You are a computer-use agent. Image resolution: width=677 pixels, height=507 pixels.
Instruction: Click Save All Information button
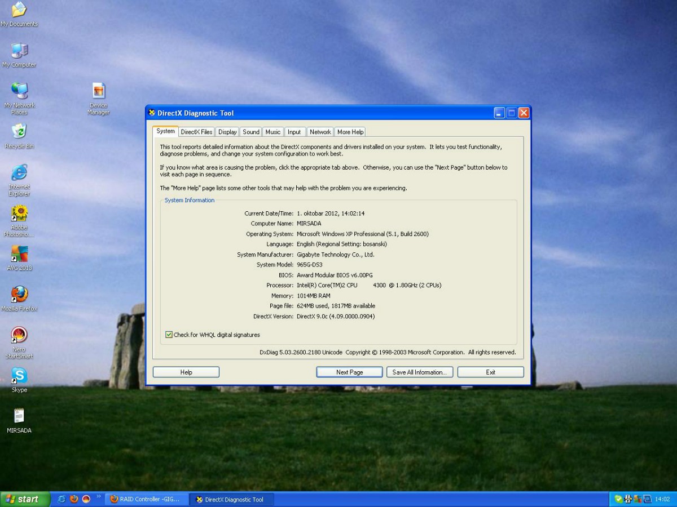pos(420,372)
